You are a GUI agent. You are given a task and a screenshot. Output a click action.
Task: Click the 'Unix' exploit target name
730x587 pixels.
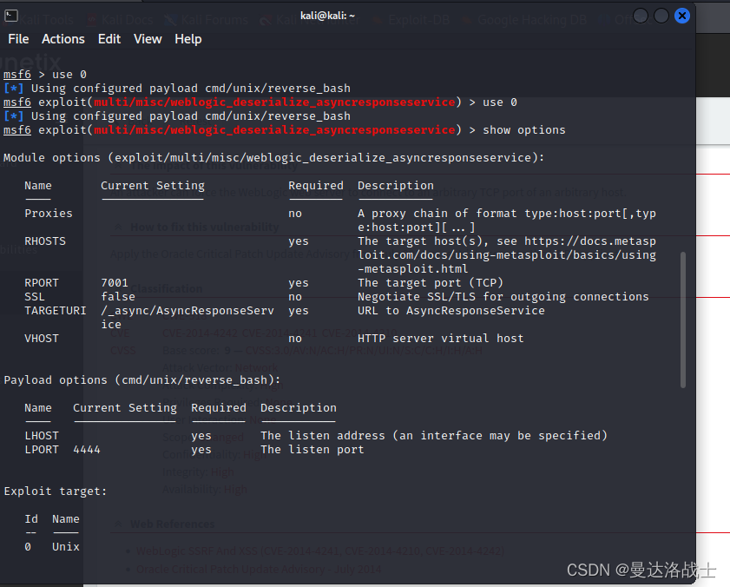coord(66,547)
